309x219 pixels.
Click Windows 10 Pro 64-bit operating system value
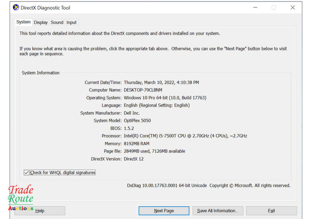[165, 98]
